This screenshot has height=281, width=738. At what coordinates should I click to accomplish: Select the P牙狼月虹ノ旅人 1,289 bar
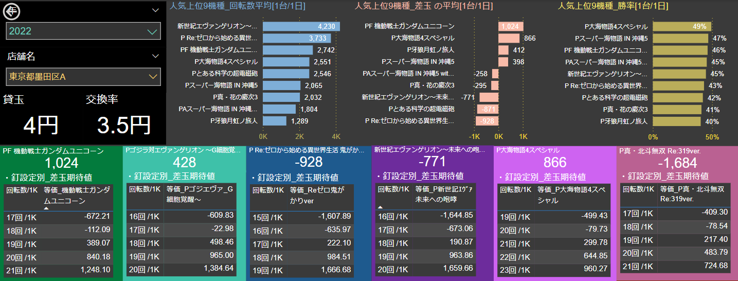[x=275, y=121]
